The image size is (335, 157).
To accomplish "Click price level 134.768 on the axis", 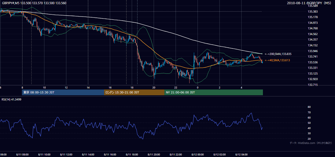I will click(312, 28).
